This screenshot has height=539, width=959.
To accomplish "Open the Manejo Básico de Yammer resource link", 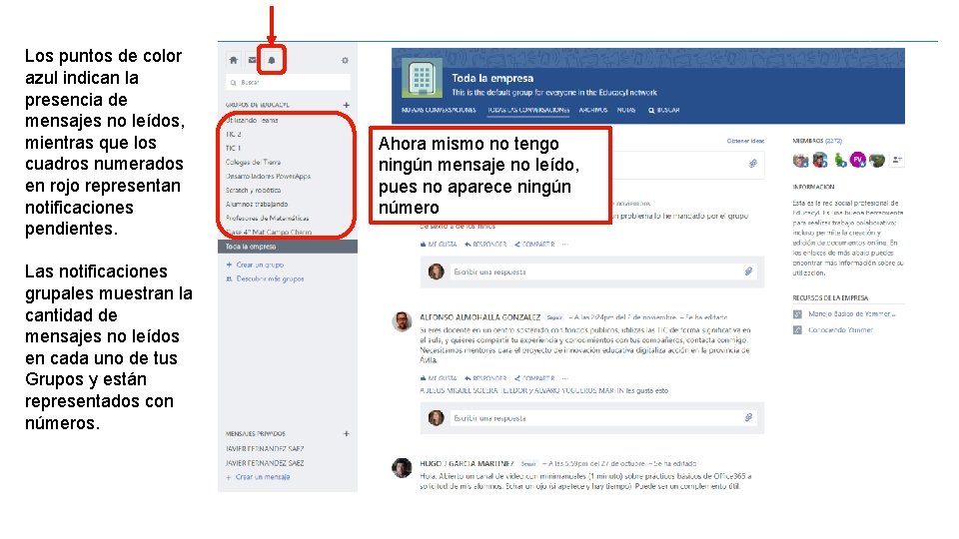I will pos(852,314).
